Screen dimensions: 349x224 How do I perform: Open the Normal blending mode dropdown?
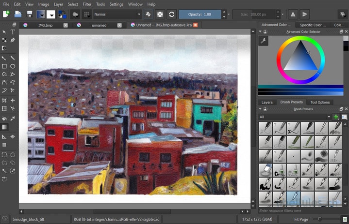[117, 15]
